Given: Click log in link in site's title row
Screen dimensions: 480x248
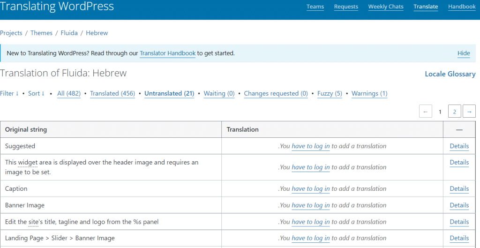Looking at the screenshot, I should pyautogui.click(x=311, y=222).
